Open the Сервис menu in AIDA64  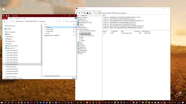94,11
